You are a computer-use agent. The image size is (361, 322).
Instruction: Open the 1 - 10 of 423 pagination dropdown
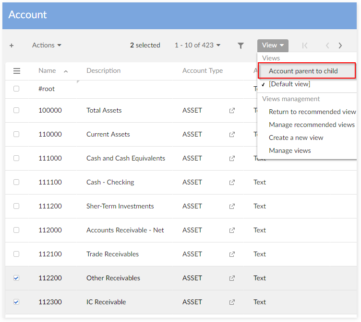197,45
